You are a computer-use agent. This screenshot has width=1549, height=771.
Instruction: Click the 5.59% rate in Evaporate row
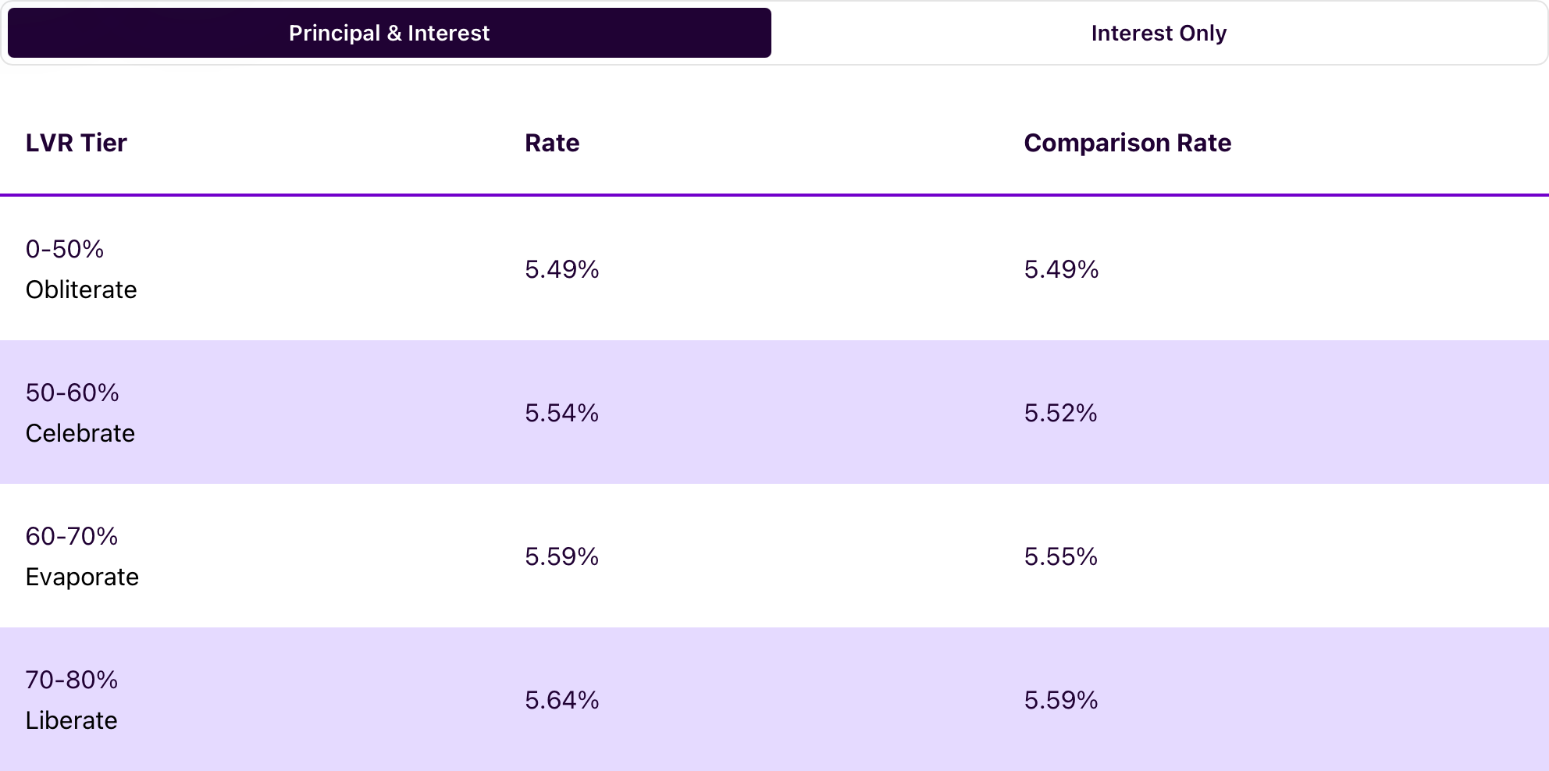click(561, 556)
